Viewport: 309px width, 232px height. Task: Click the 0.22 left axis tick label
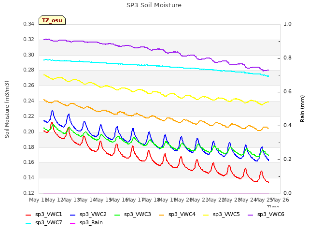click(x=28, y=116)
